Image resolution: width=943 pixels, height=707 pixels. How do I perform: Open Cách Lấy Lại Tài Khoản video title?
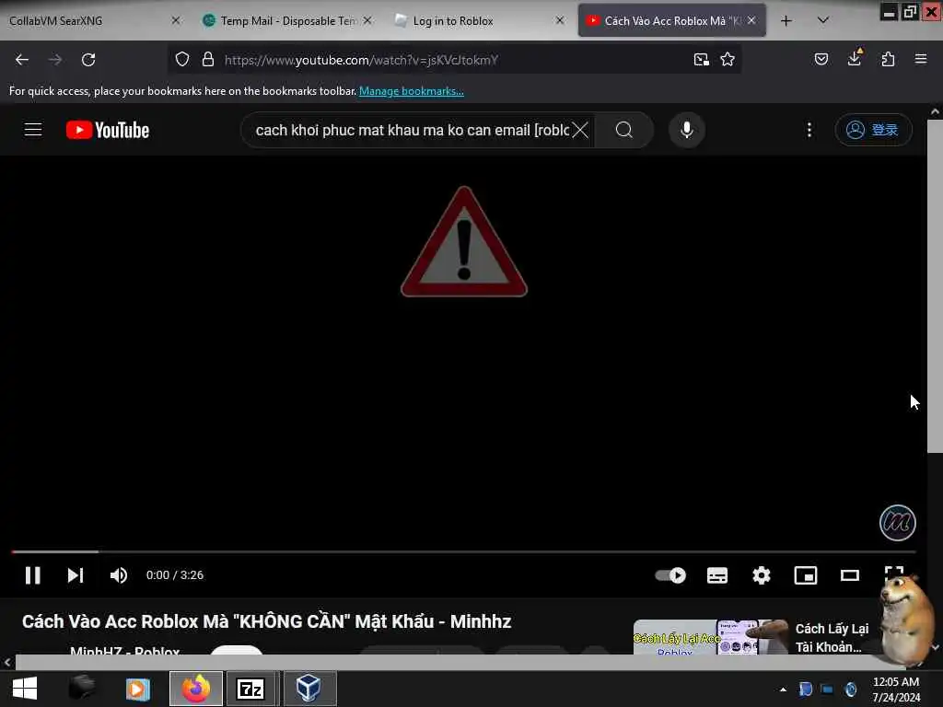(x=832, y=637)
